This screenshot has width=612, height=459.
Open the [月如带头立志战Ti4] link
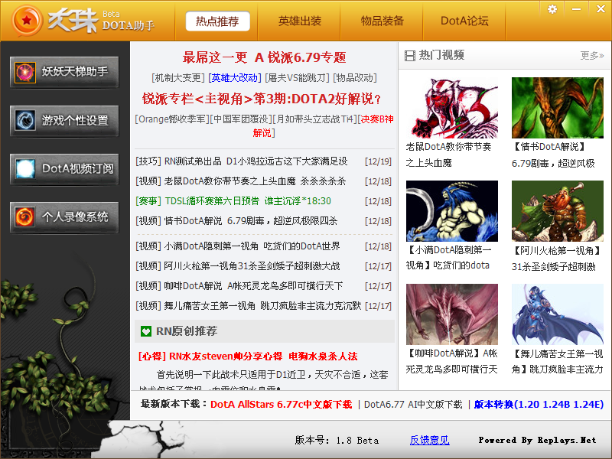click(315, 119)
